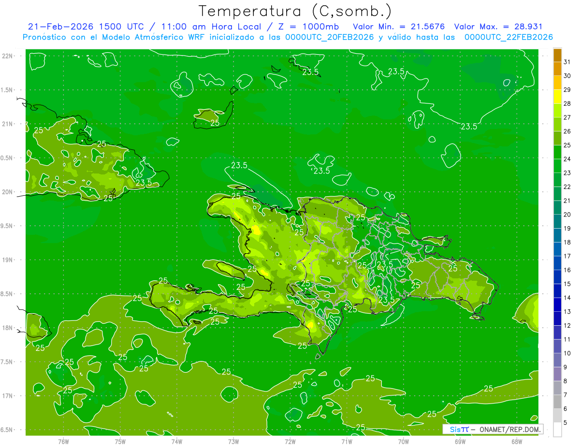
Task: Click legend scale value '15'
Action: 567,284
